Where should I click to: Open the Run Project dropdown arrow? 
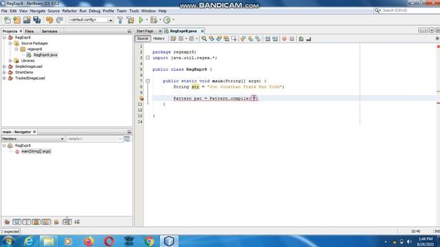(x=146, y=20)
